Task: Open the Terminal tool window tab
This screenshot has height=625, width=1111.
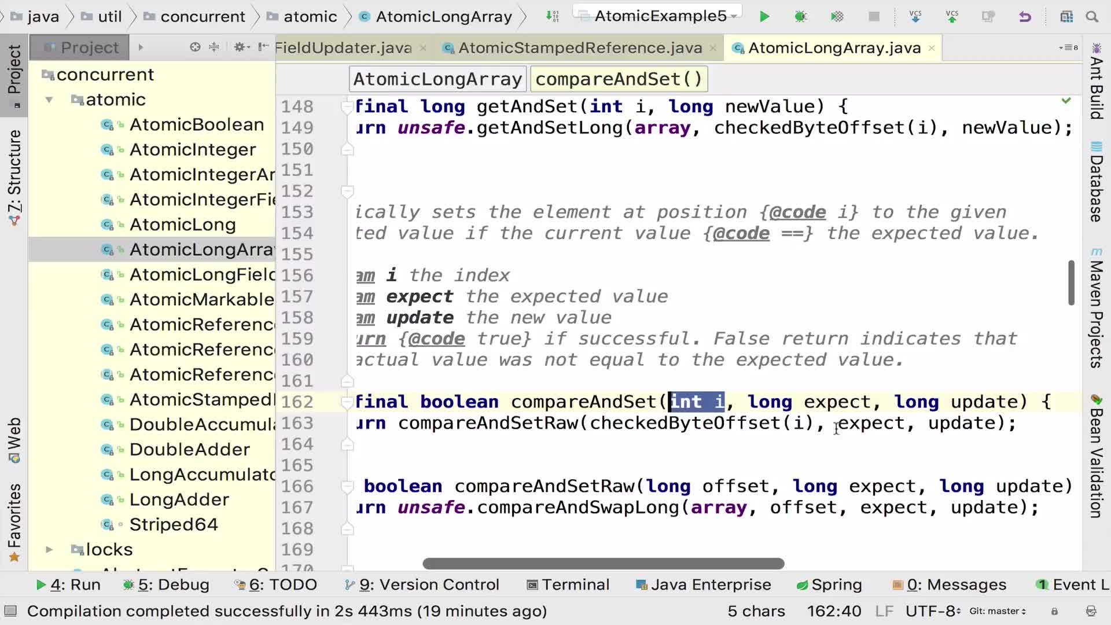Action: point(568,585)
